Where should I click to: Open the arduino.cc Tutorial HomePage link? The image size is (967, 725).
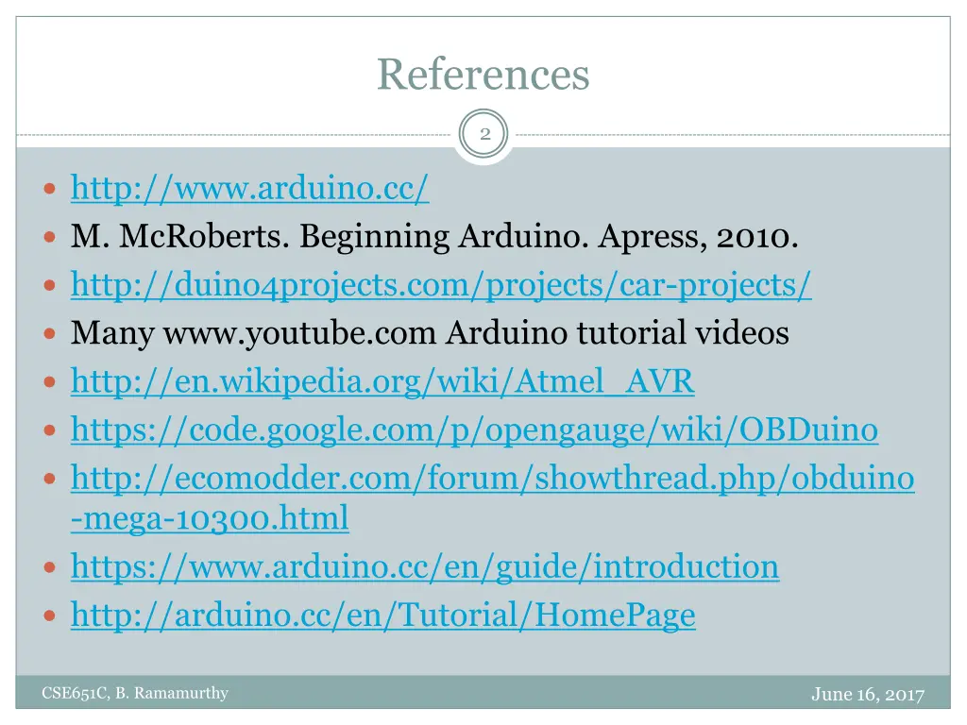point(383,615)
